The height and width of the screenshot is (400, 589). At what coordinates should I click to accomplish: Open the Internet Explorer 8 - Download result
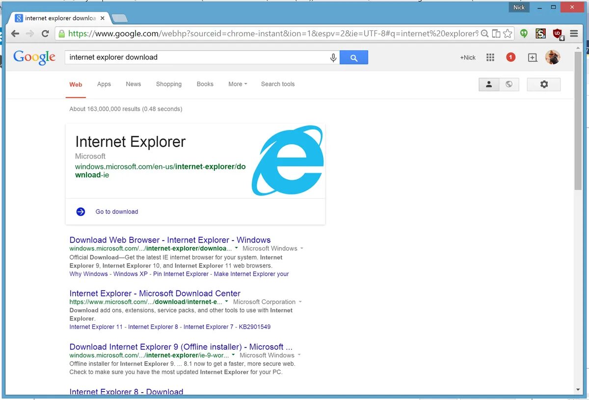[x=127, y=391]
